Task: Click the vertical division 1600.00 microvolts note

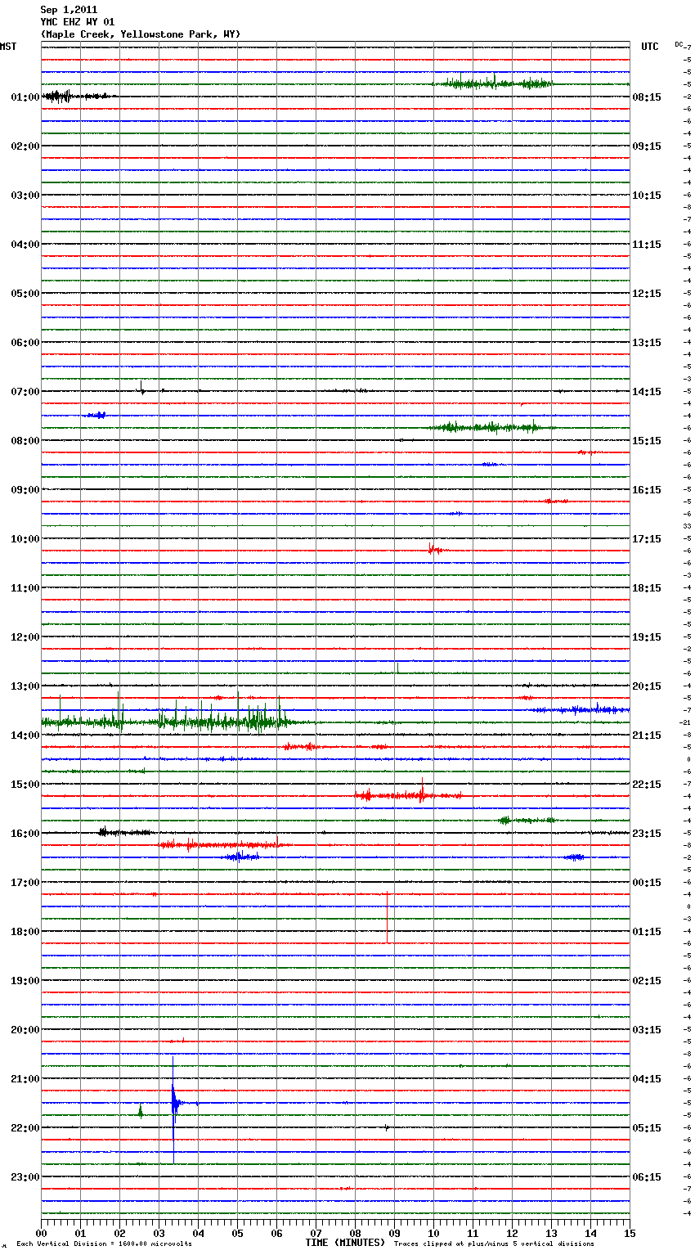Action: [x=104, y=1244]
